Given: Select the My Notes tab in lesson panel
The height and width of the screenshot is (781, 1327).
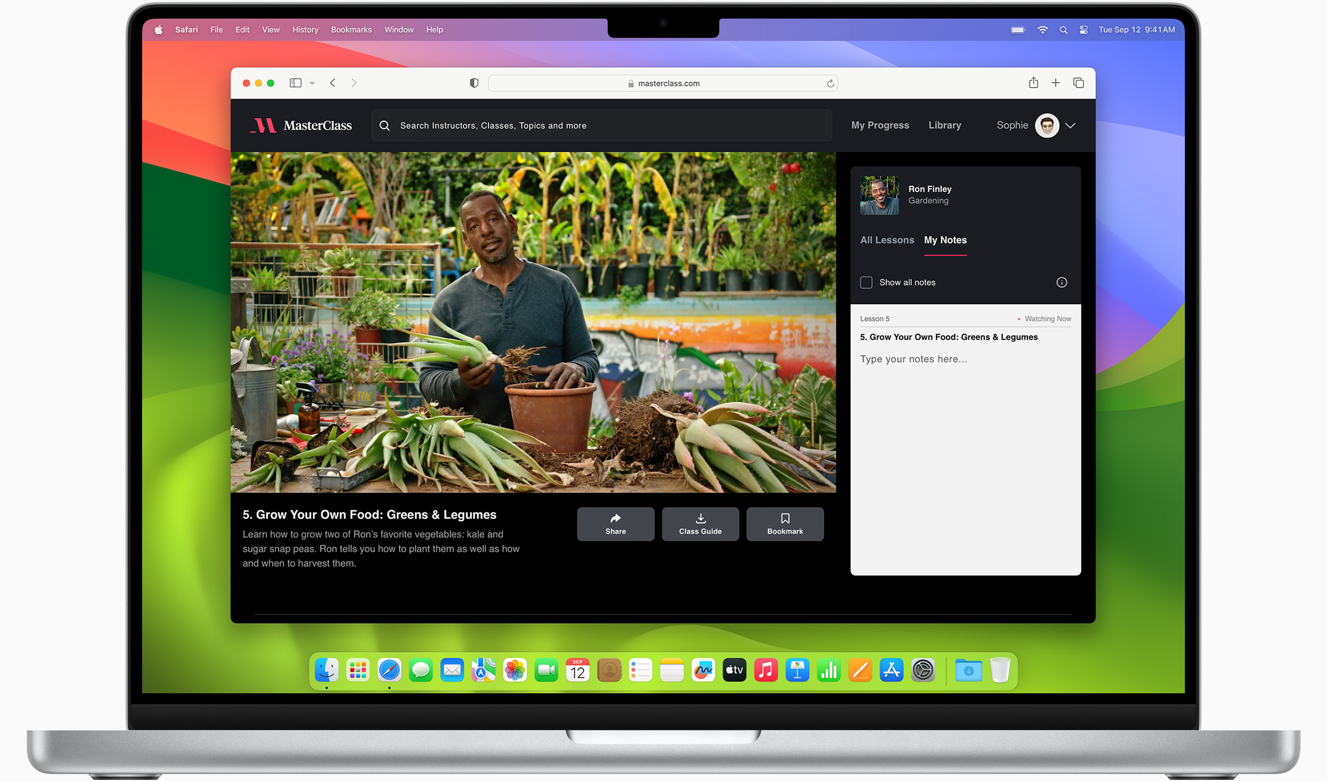Looking at the screenshot, I should [946, 240].
